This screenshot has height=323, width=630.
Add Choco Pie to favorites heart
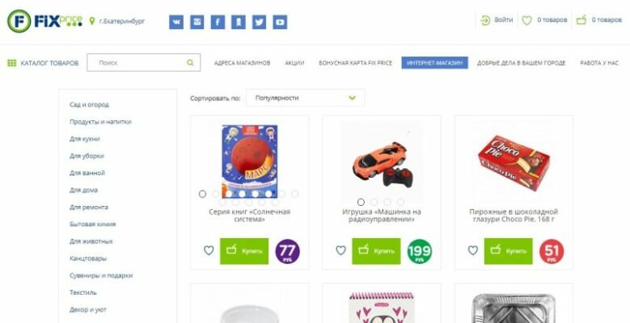(473, 250)
